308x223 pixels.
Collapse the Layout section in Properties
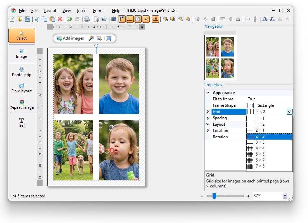pos(208,124)
